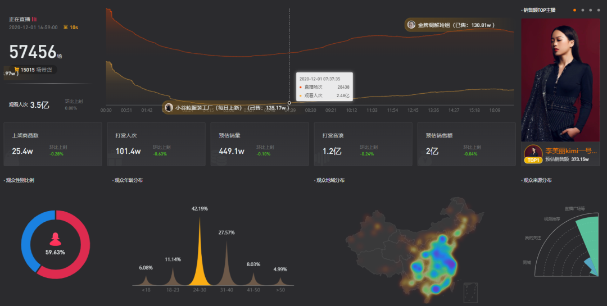607x306 pixels.
Task: Click the top streamer portrait photo
Action: coord(560,80)
